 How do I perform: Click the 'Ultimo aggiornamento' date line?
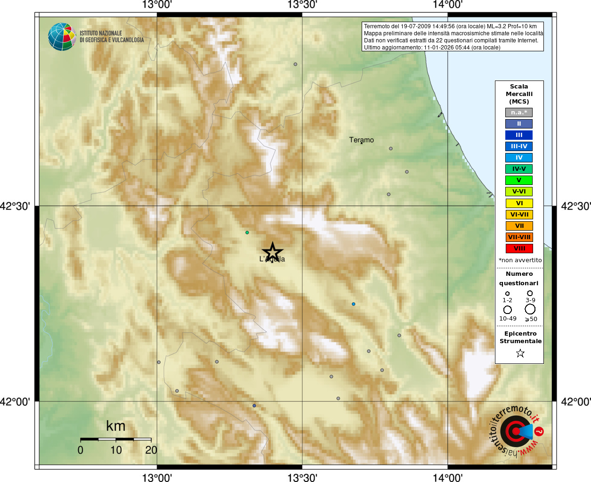click(432, 48)
